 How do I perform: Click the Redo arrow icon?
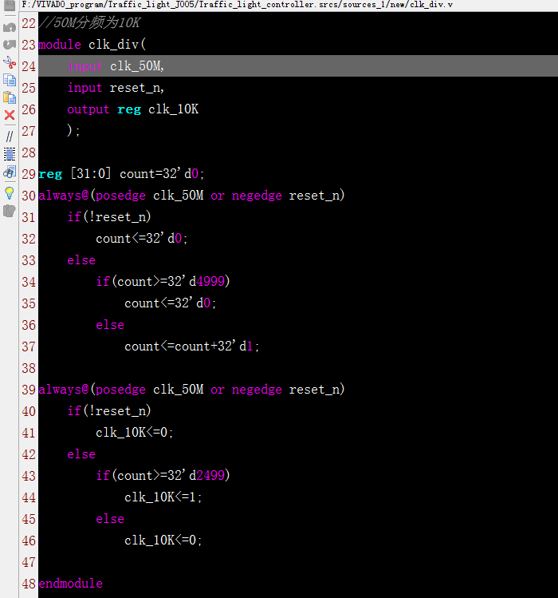(x=10, y=44)
